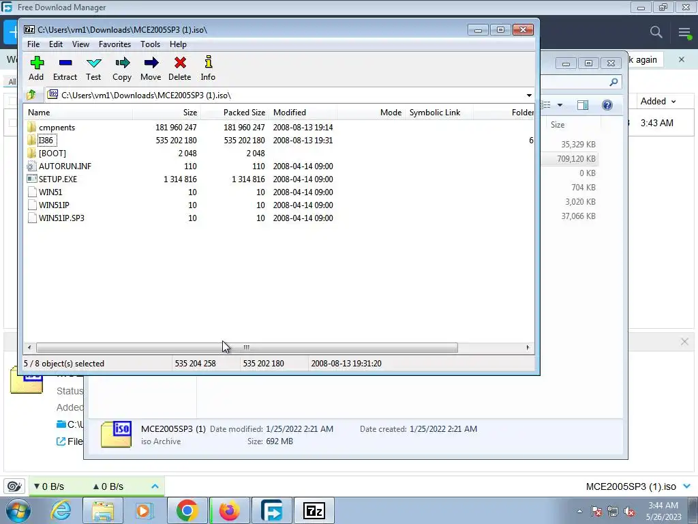Click the scrollbar left arrow

tap(29, 347)
